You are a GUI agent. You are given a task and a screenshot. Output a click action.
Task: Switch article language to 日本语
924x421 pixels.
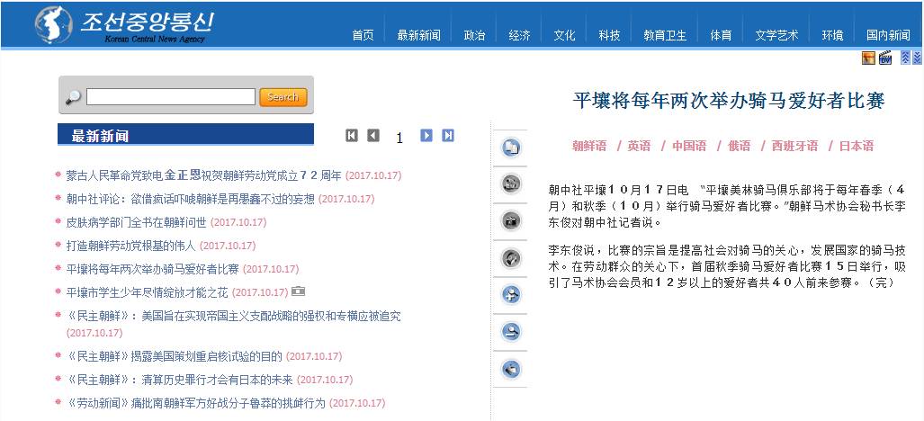point(857,146)
